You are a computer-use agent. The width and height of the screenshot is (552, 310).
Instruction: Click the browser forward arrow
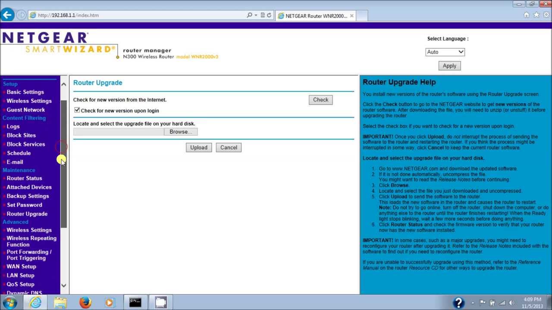click(x=21, y=15)
